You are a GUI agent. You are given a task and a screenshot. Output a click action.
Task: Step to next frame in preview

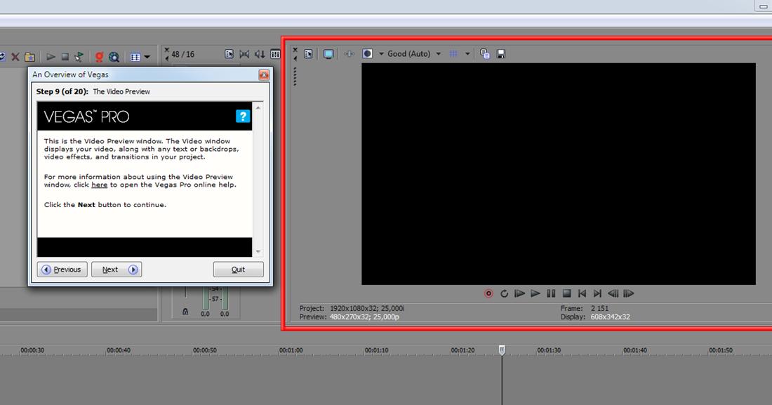[629, 293]
